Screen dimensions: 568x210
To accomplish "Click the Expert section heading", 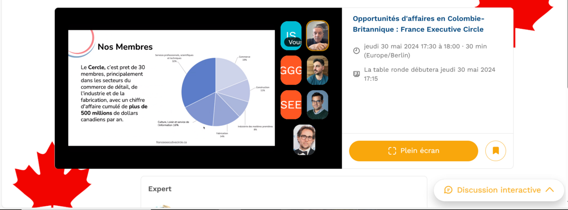I will [160, 189].
